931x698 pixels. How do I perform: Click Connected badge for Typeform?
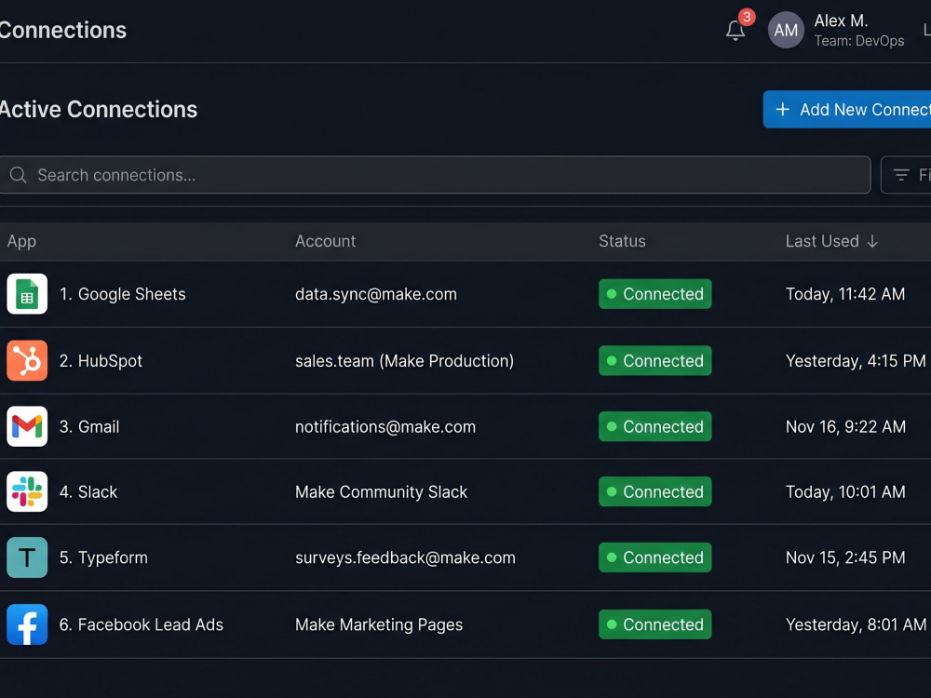[x=654, y=557]
